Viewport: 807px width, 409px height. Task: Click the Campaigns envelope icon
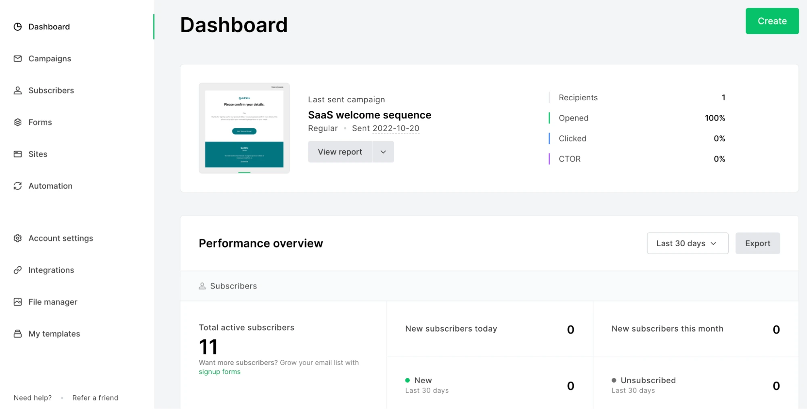17,58
